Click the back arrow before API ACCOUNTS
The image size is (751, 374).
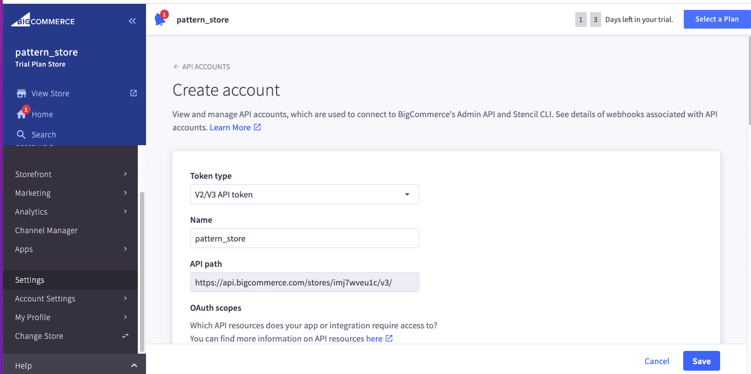click(176, 67)
